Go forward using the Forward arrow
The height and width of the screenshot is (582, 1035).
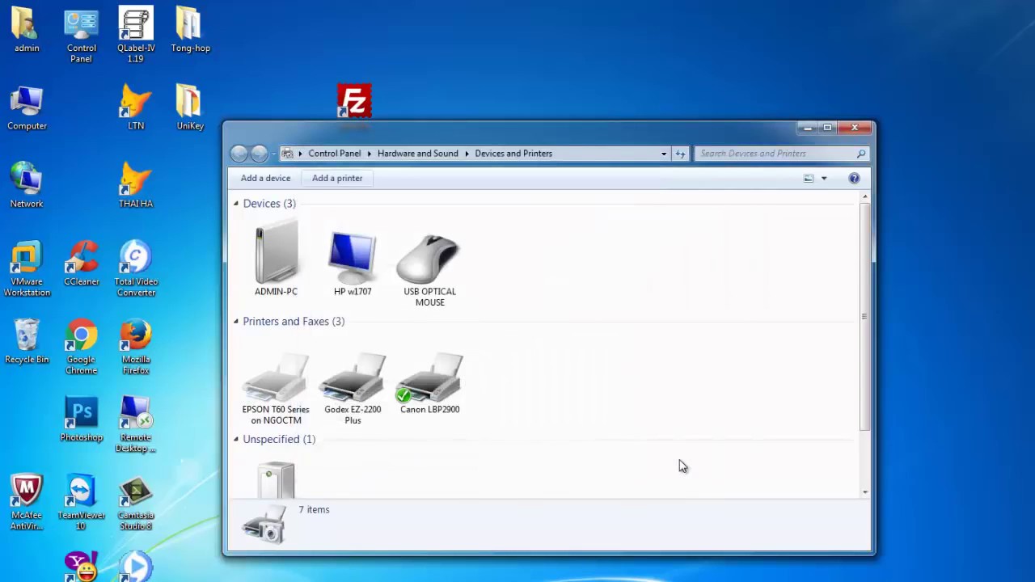(259, 154)
